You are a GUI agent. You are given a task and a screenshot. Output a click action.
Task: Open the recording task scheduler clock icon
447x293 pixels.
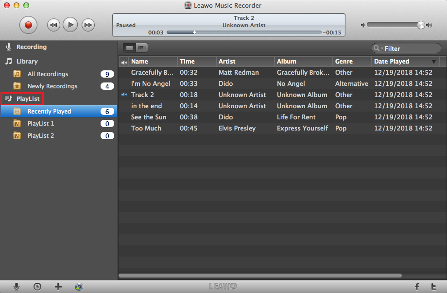[x=37, y=287]
